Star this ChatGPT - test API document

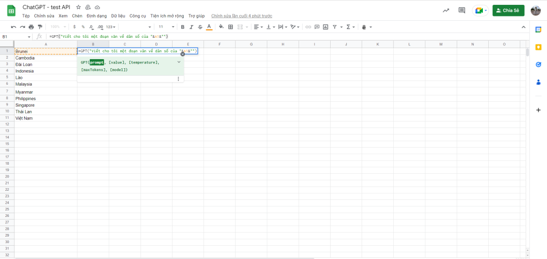coord(79,7)
